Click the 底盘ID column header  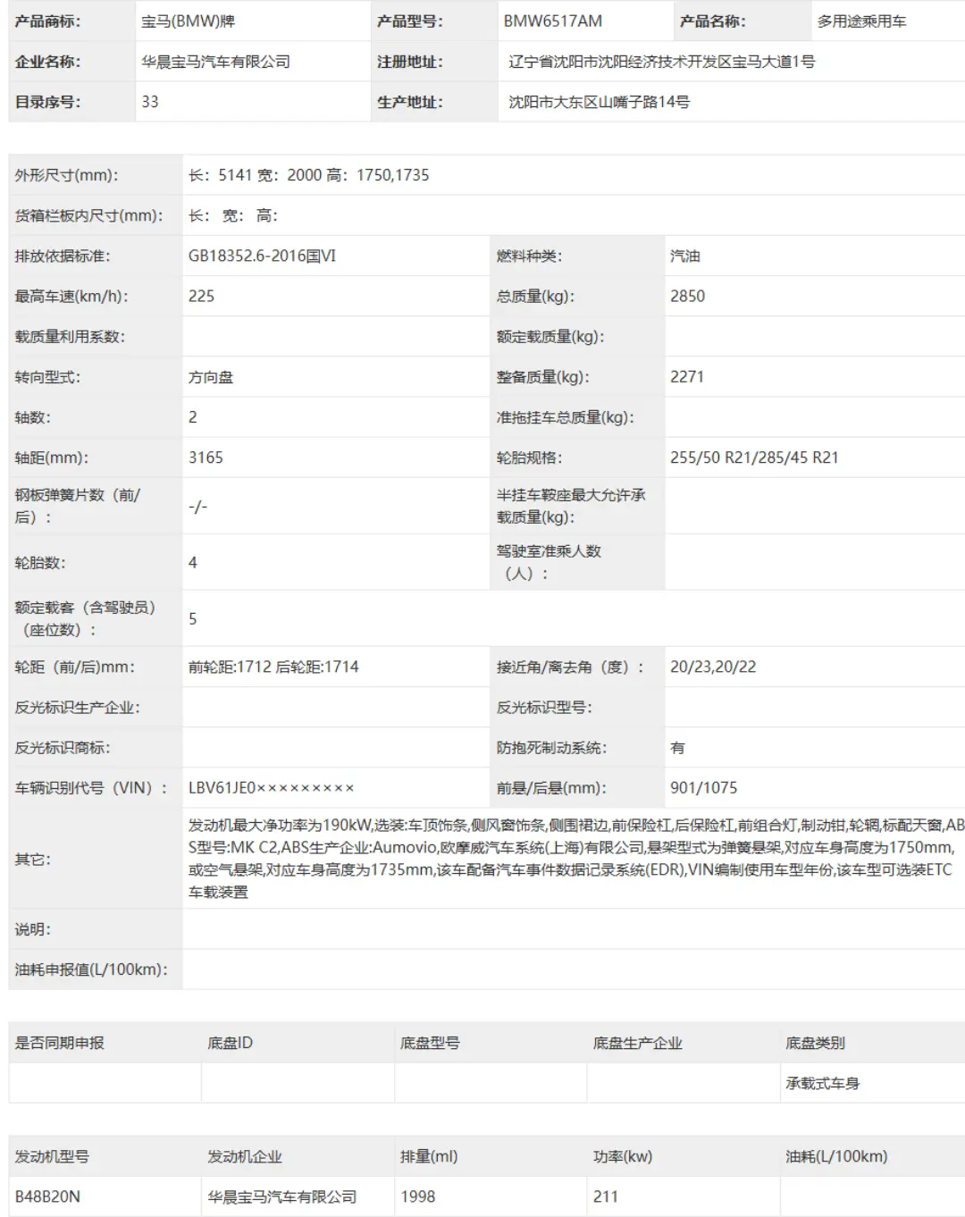coord(230,1043)
